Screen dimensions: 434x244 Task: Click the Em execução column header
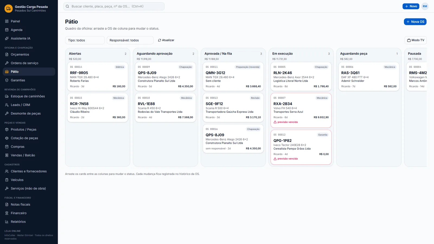pos(282,54)
